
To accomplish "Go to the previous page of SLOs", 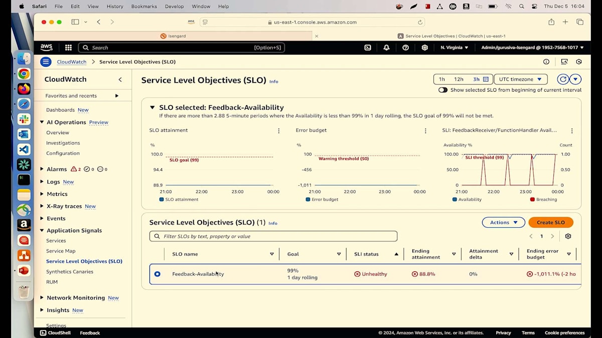I will 531,236.
